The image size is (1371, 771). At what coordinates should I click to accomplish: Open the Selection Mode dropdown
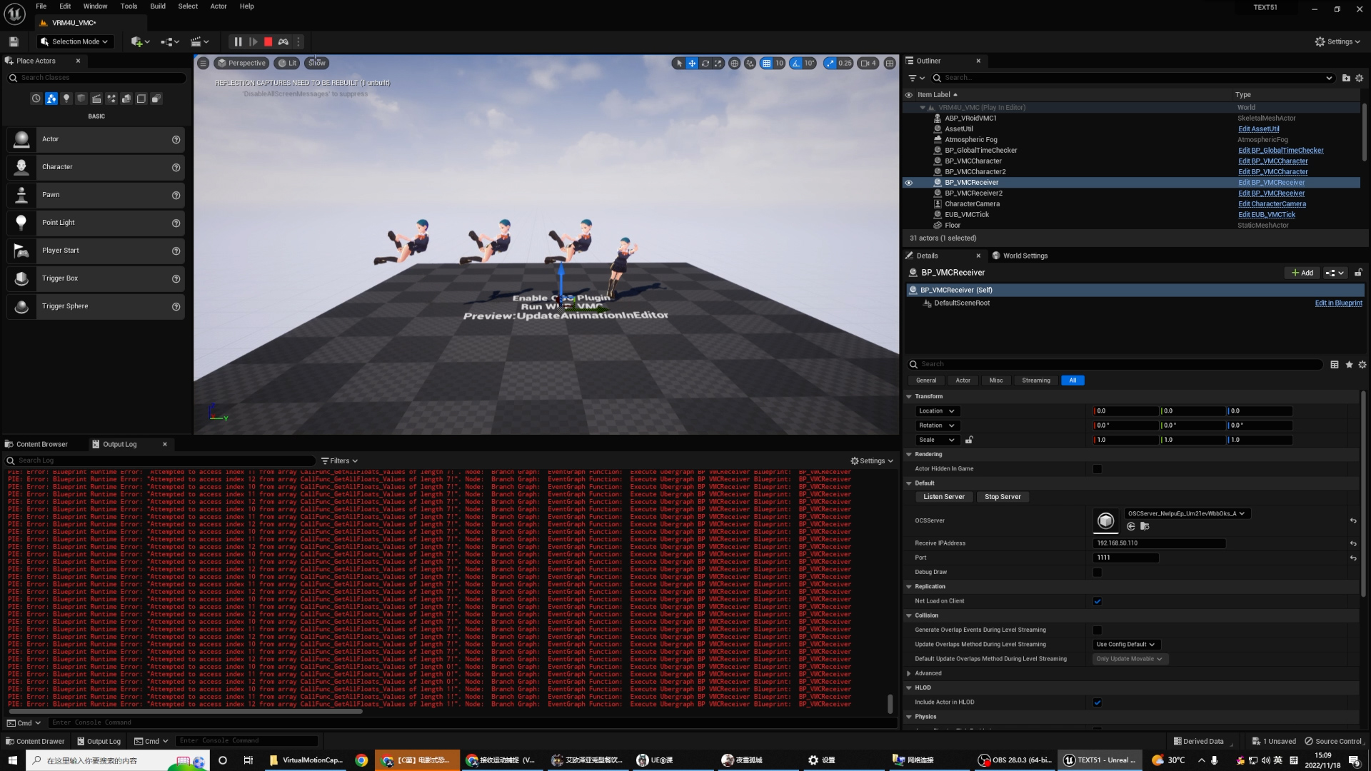tap(75, 42)
